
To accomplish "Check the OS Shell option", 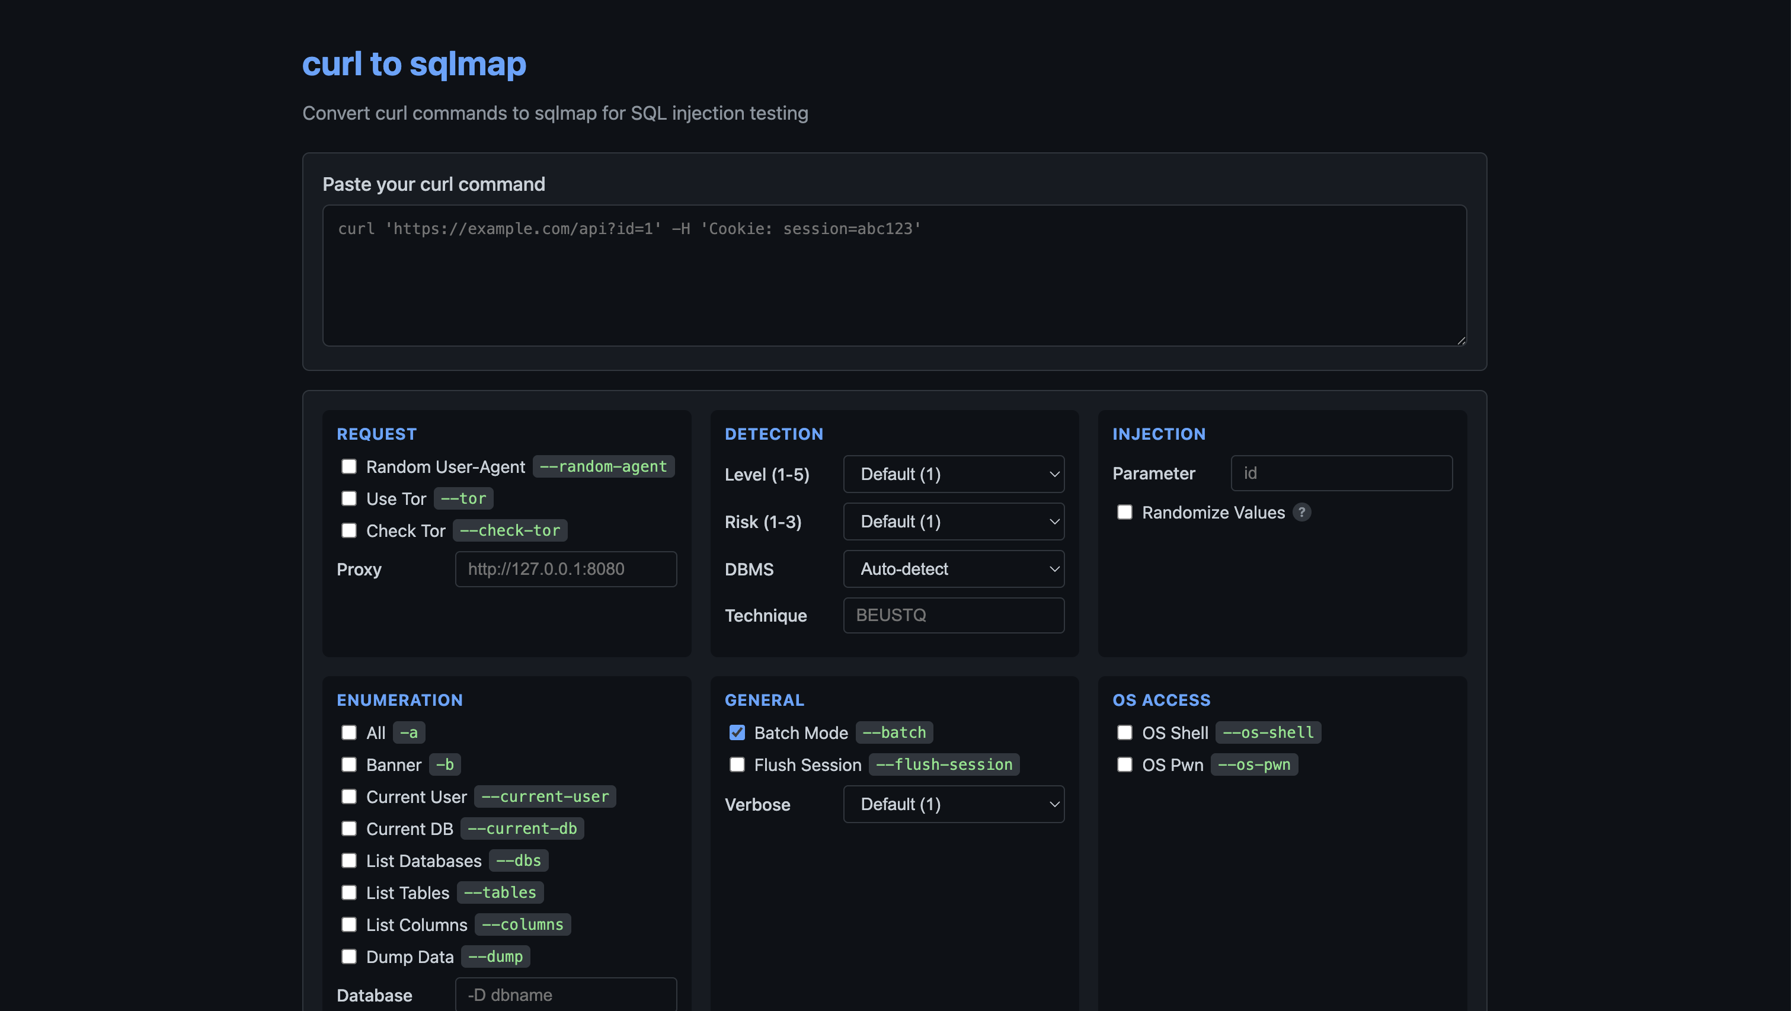I will coord(1125,732).
